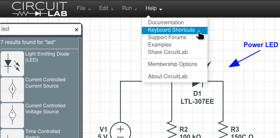Viewport: 280px width, 138px height.
Task: Click the "R2" resistor name label
Action: [184, 129]
